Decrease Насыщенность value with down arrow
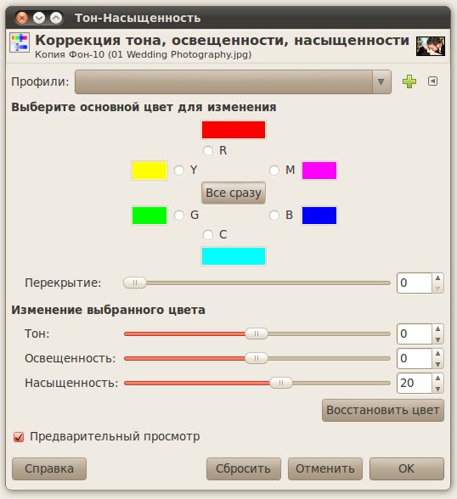 (438, 389)
